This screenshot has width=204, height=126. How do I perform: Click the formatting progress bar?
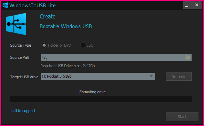pos(101,99)
